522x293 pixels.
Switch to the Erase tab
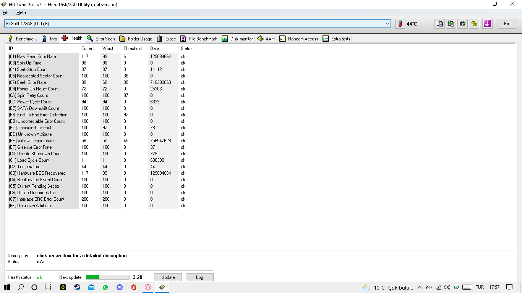coord(166,39)
